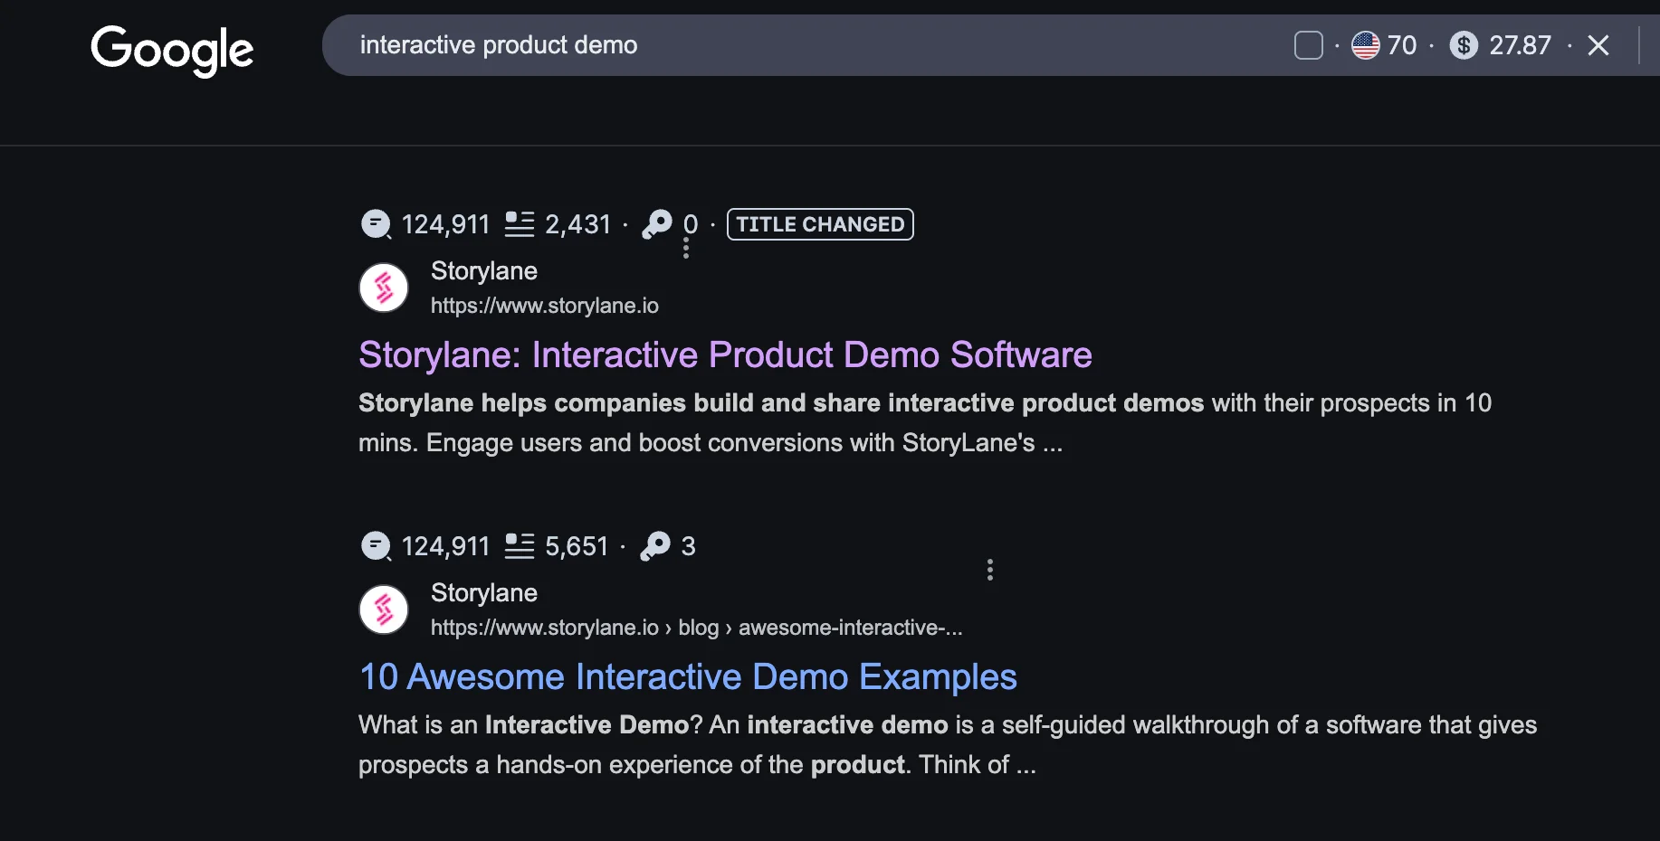The height and width of the screenshot is (841, 1660).
Task: Click the content metric icon showing 5,651
Action: (519, 545)
